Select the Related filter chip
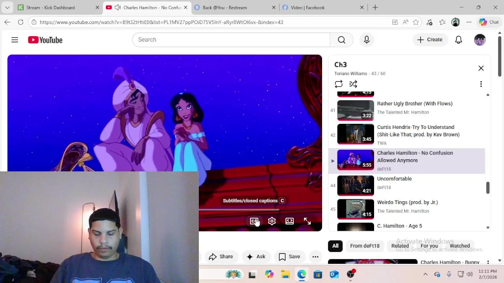The image size is (504, 283). [400, 246]
